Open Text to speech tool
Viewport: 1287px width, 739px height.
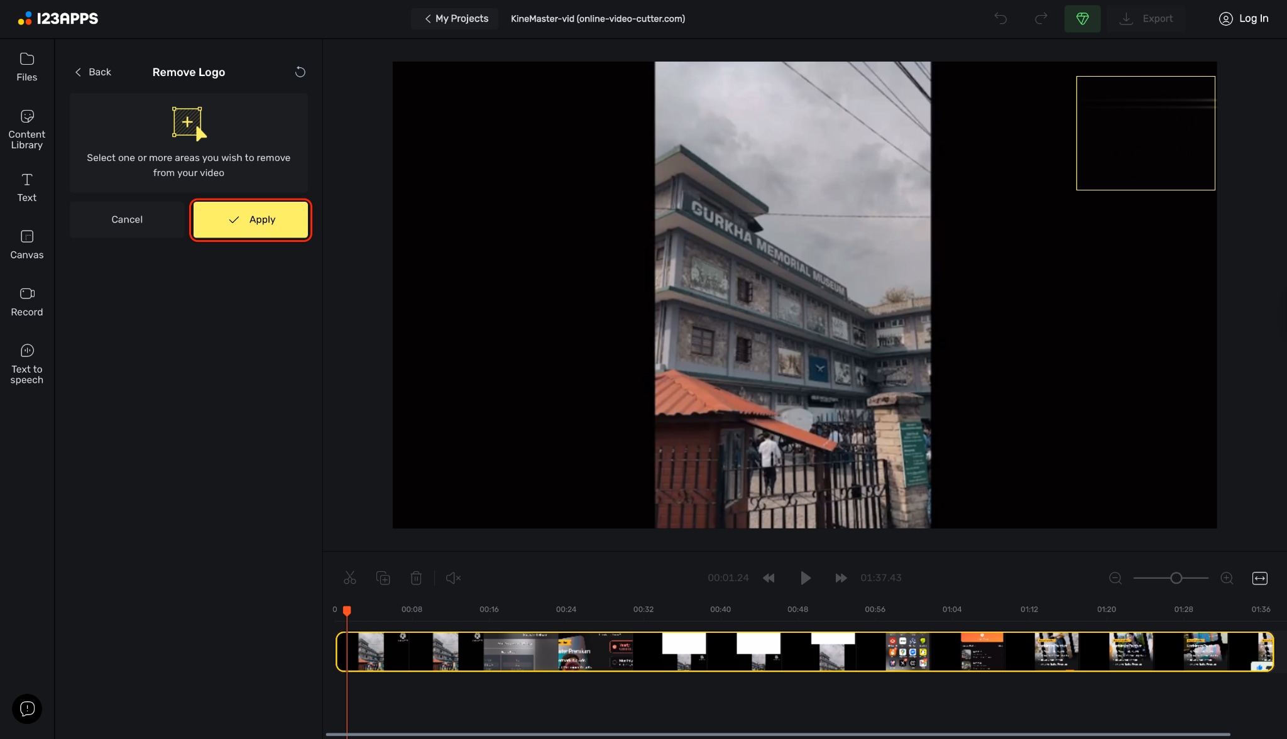click(26, 364)
